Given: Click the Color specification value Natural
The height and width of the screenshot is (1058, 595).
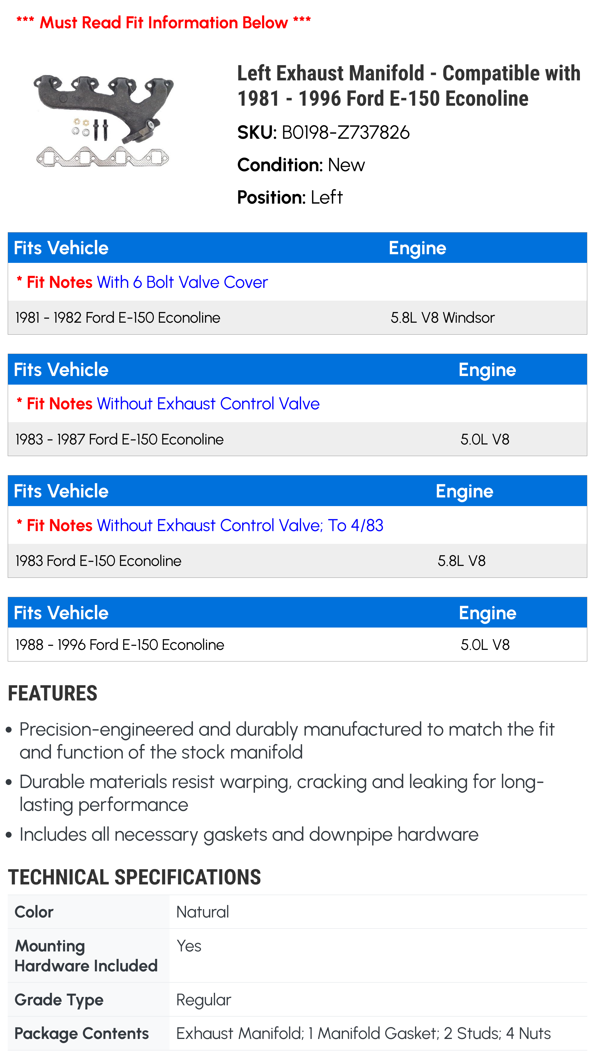Looking at the screenshot, I should (202, 912).
